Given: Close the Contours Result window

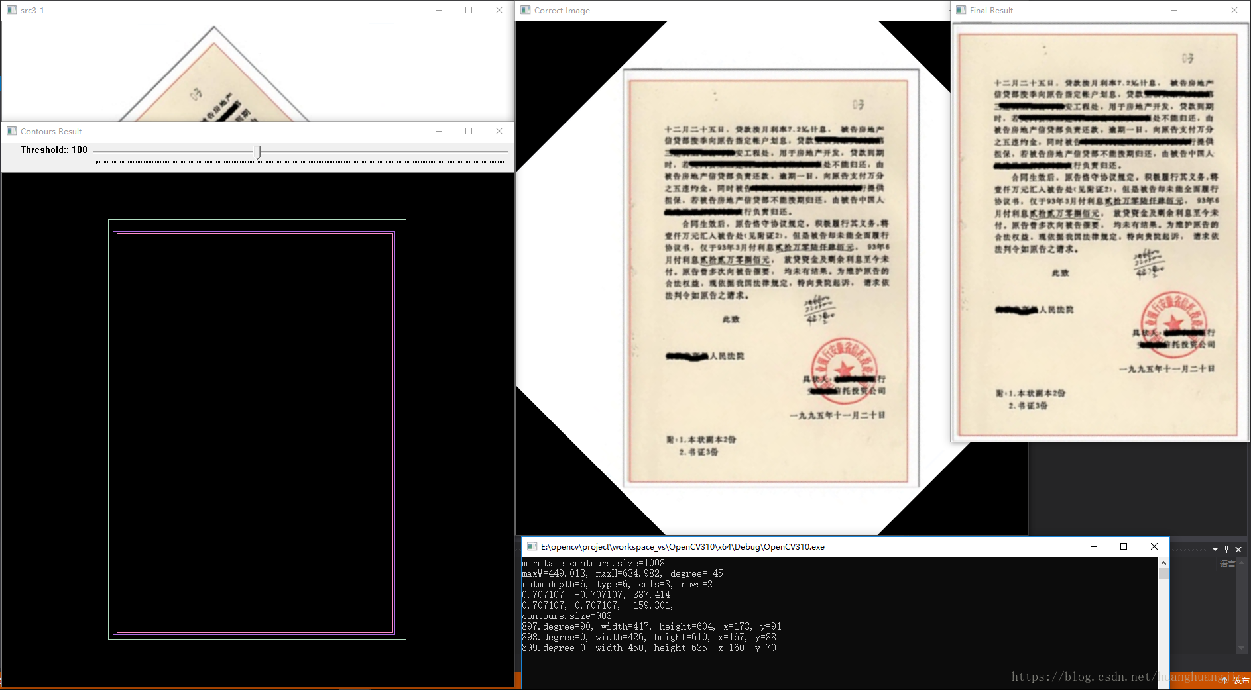Looking at the screenshot, I should tap(499, 131).
